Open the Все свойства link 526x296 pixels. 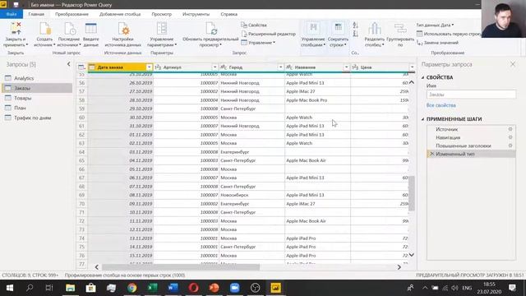click(441, 105)
